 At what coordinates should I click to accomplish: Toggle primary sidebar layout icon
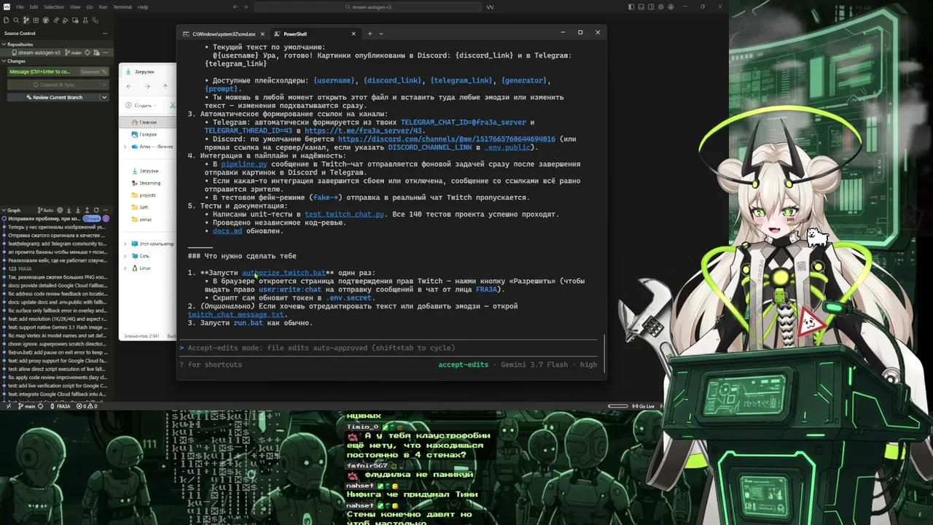tap(631, 7)
